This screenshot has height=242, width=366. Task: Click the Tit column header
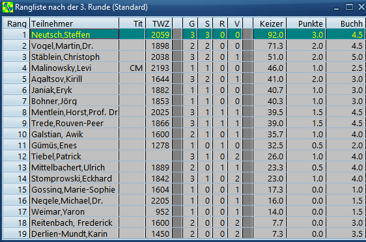(x=132, y=23)
